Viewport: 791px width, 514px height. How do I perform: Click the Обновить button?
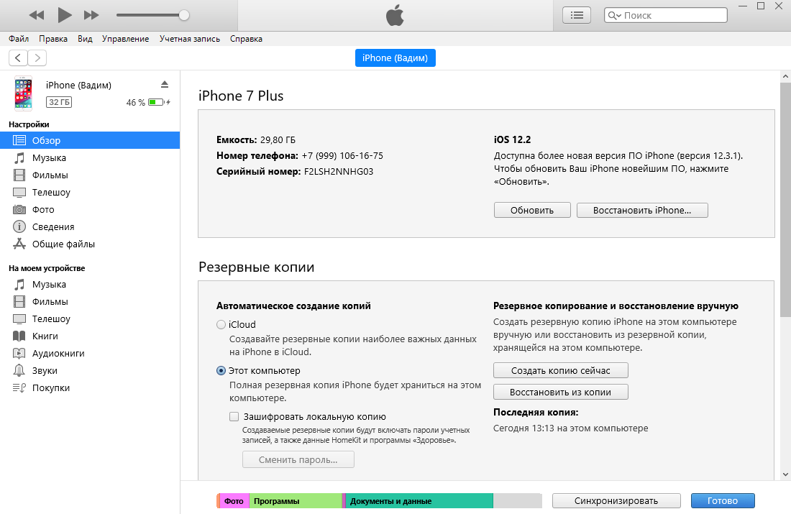(x=532, y=210)
